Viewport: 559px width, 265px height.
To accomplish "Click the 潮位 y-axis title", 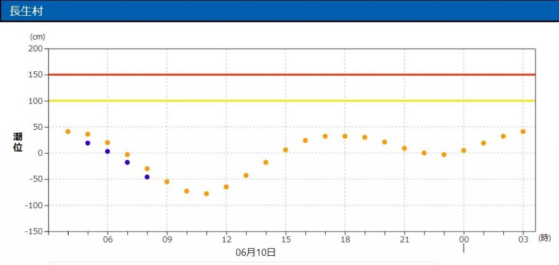I will (x=18, y=142).
